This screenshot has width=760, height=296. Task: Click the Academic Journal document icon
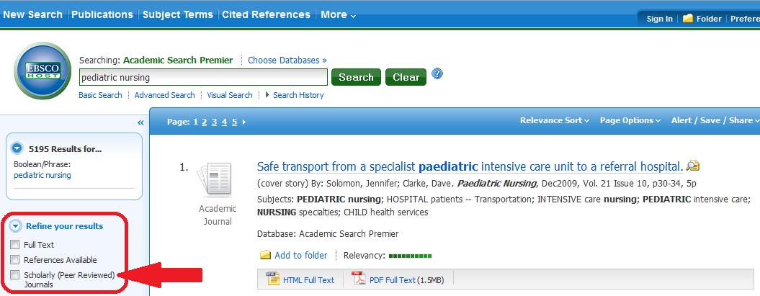(214, 181)
